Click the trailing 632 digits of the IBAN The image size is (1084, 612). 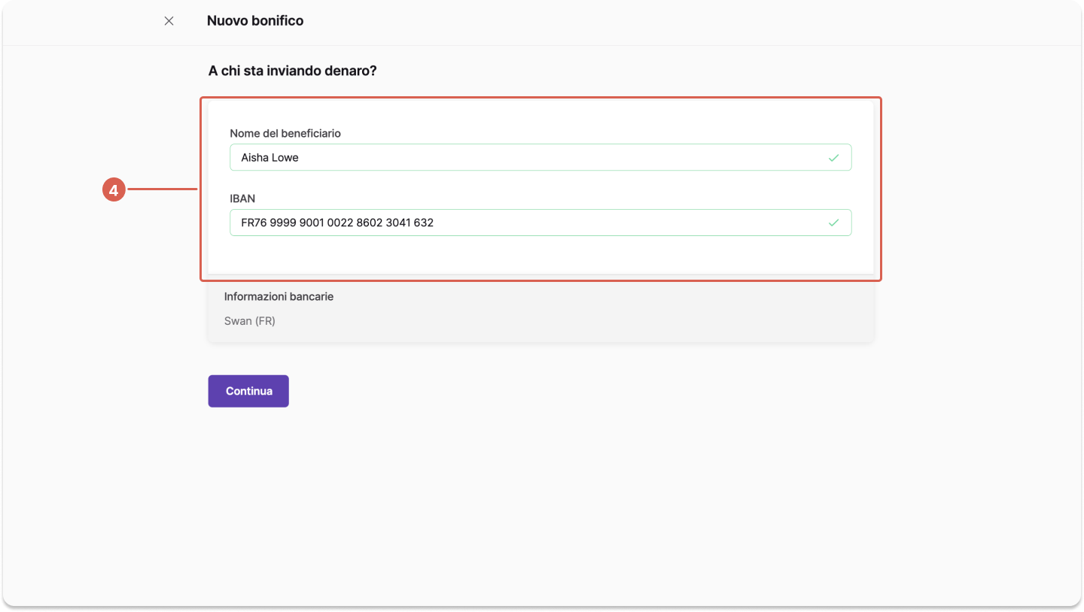point(423,223)
